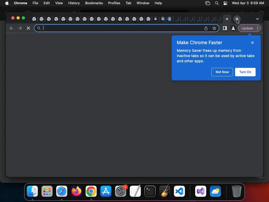Select the blue-ringed tab left of spinners

pos(169,19)
